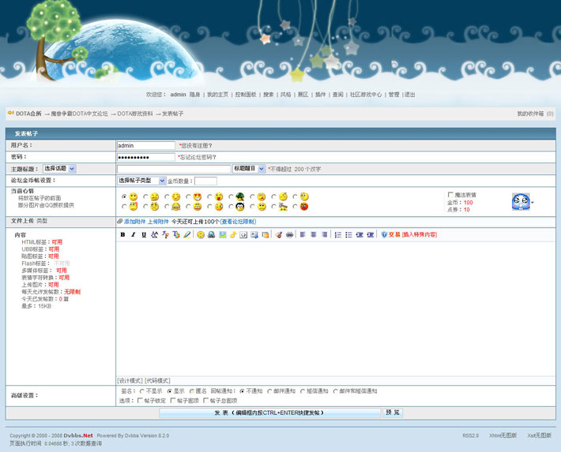This screenshot has width=561, height=452.
Task: Click the Bold formatting icon
Action: 122,235
